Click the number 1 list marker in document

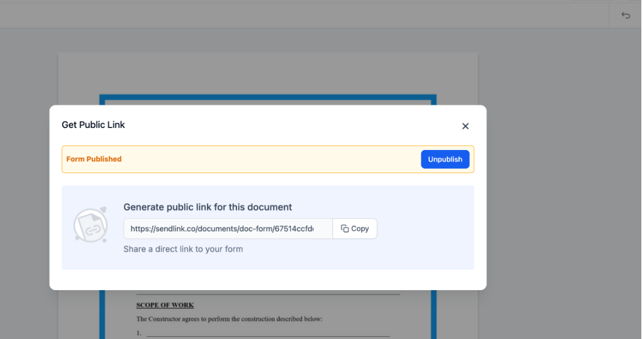tap(139, 333)
